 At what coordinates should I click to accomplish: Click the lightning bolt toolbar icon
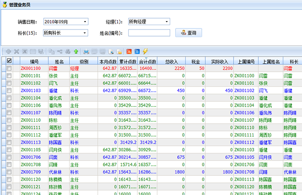145,52
